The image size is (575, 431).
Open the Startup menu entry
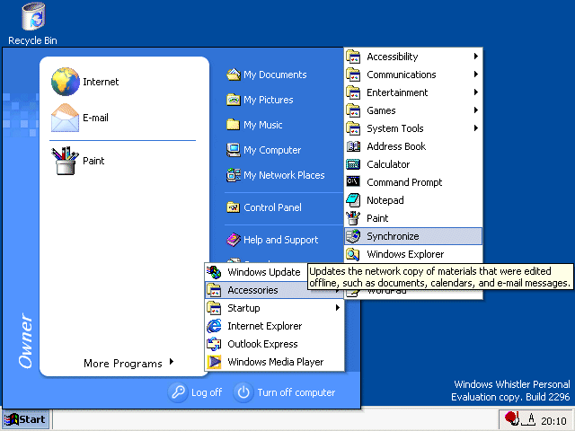coord(274,308)
